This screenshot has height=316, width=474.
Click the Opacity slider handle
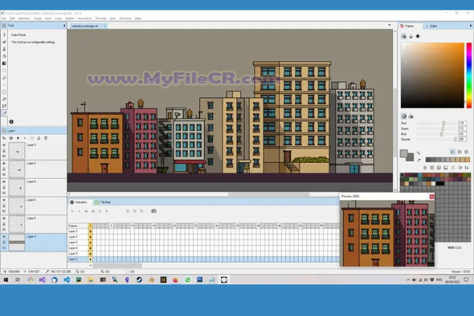click(456, 140)
